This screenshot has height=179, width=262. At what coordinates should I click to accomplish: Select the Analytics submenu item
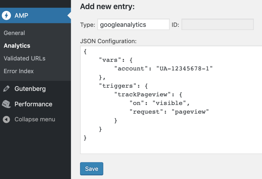[x=17, y=46]
